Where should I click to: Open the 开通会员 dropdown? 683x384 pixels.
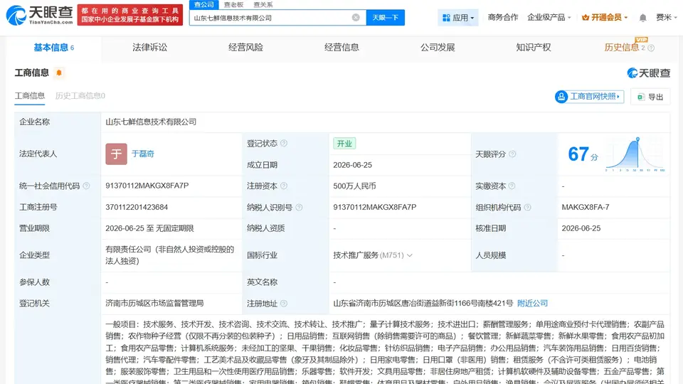click(605, 17)
